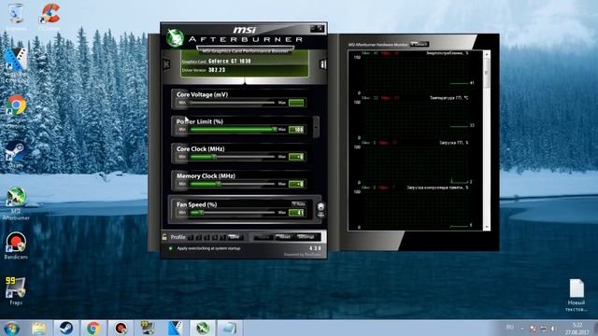598x336 pixels.
Task: Click the Apply button
Action: tap(263, 237)
